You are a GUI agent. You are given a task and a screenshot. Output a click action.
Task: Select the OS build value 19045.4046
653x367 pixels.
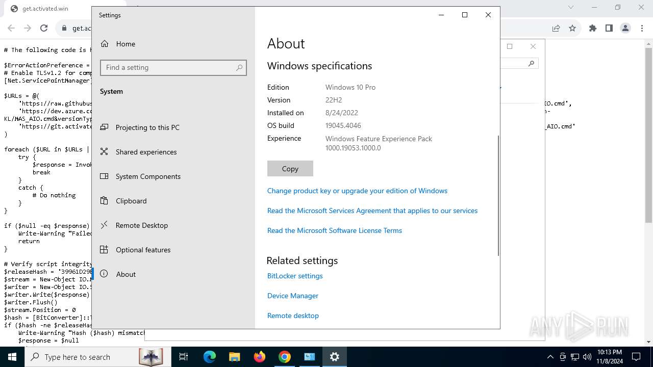[343, 125]
